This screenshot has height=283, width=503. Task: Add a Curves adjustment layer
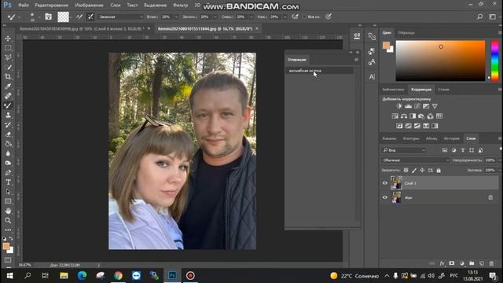[x=417, y=106]
